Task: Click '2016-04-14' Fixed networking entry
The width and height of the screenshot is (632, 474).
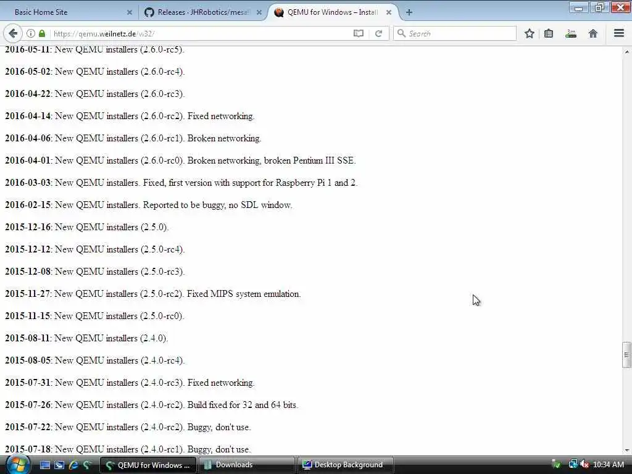Action: (130, 116)
